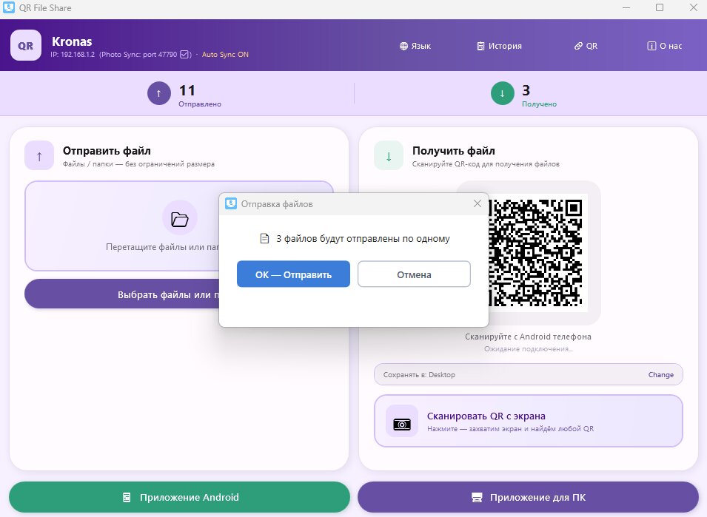Click the 'IP: 192.168.1.2' text
Viewport: 707px width, 517px height.
coord(73,55)
